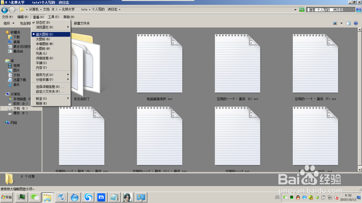Open the control panel taskbar icon

(x=141, y=198)
